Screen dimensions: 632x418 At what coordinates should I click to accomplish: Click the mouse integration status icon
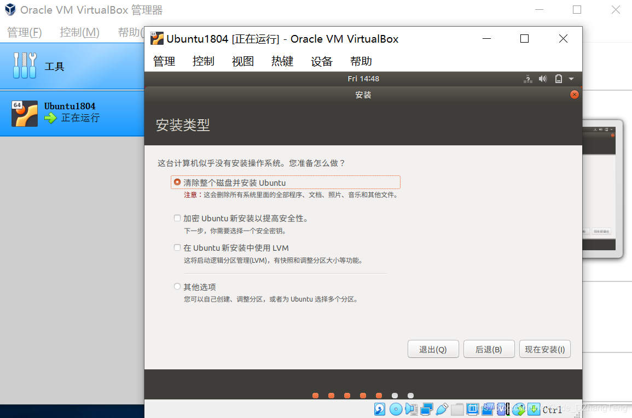pyautogui.click(x=519, y=409)
